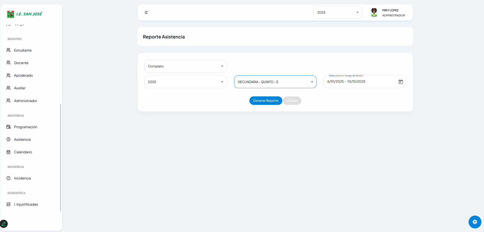Open the top bar 2025 year dropdown
The image size is (484, 232).
tap(337, 13)
